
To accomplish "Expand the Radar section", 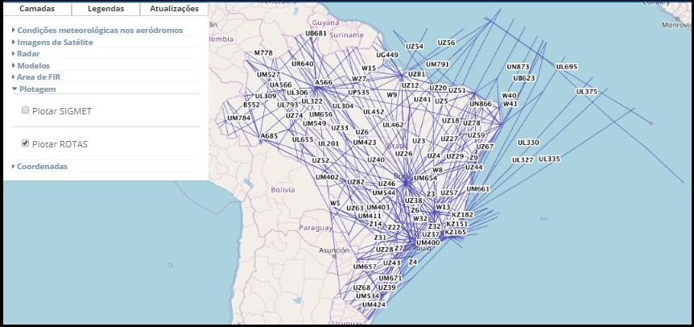I will pyautogui.click(x=28, y=54).
